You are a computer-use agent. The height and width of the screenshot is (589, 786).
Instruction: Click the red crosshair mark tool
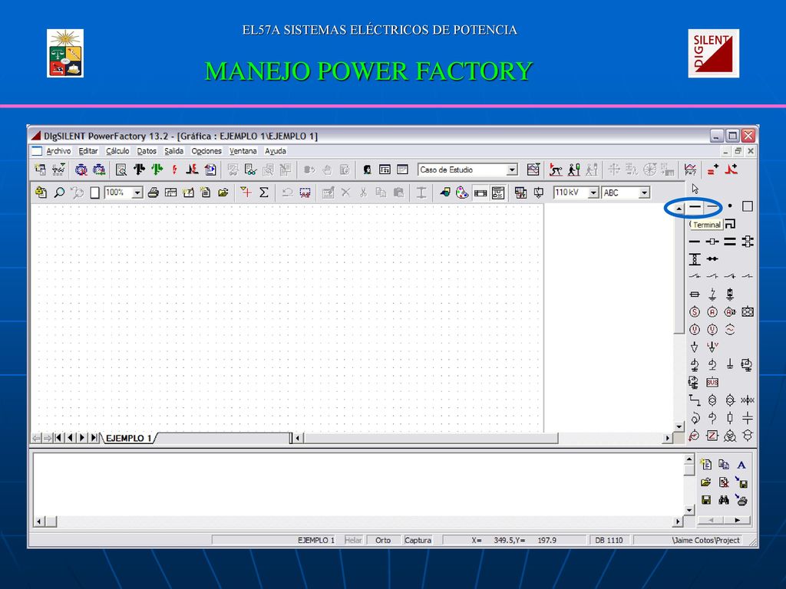pyautogui.click(x=246, y=192)
